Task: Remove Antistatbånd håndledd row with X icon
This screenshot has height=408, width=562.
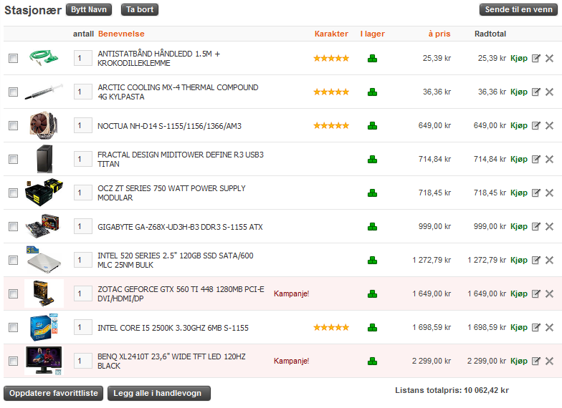Action: pyautogui.click(x=549, y=59)
